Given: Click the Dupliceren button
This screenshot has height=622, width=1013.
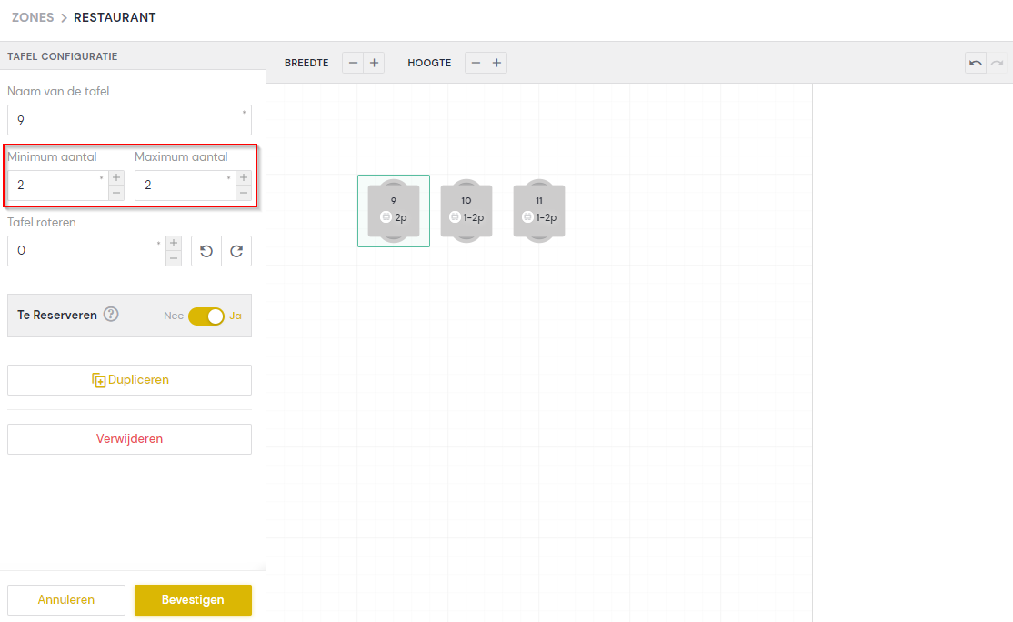Looking at the screenshot, I should (x=129, y=380).
